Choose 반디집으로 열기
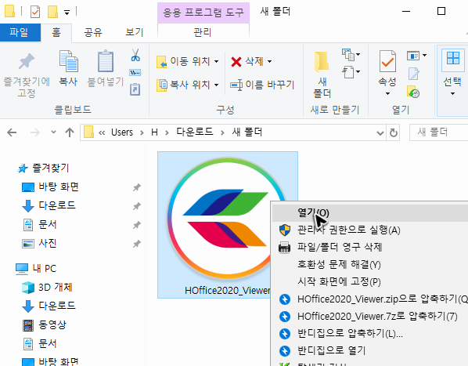 pos(370,351)
